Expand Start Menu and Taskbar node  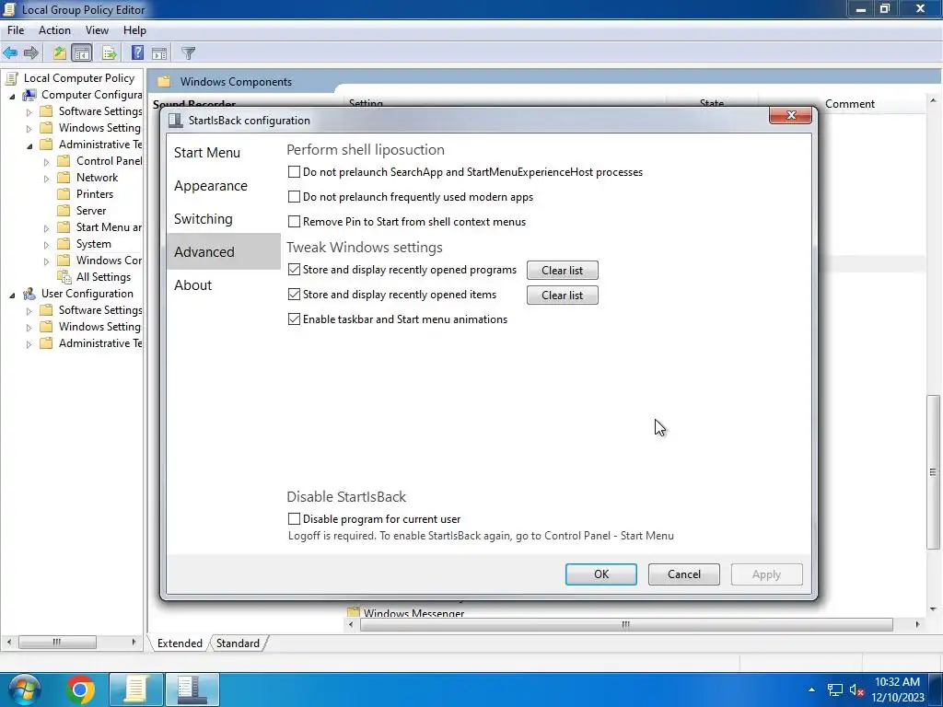(x=46, y=228)
